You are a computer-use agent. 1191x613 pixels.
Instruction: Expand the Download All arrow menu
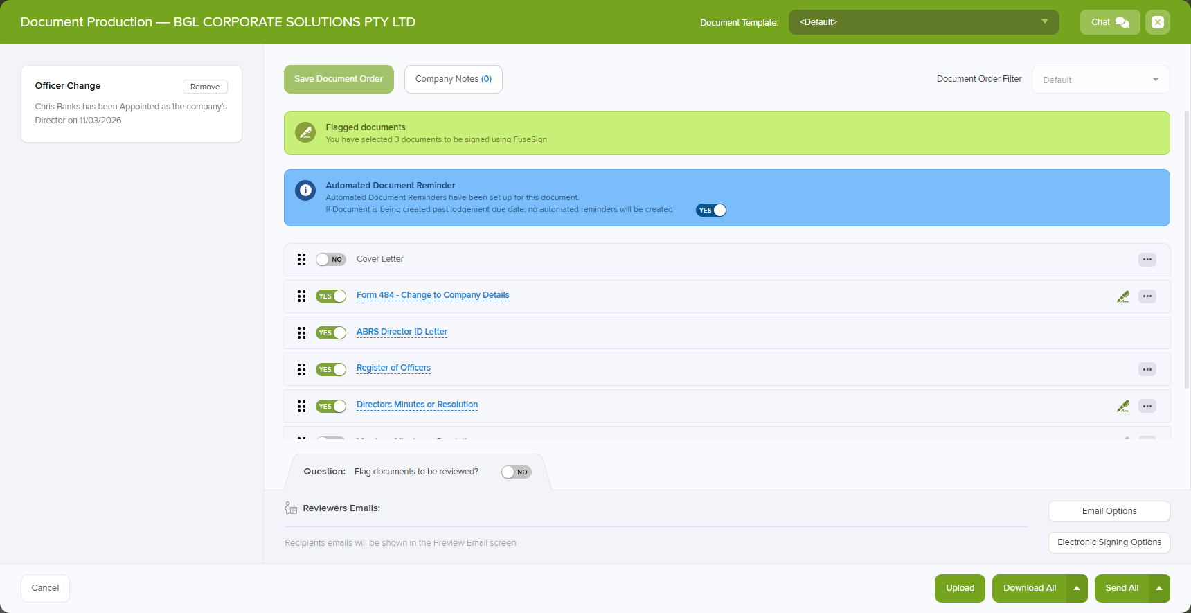coord(1077,588)
